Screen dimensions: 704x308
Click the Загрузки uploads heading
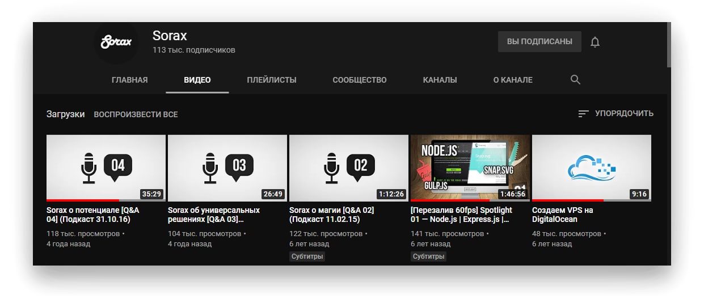(x=65, y=114)
